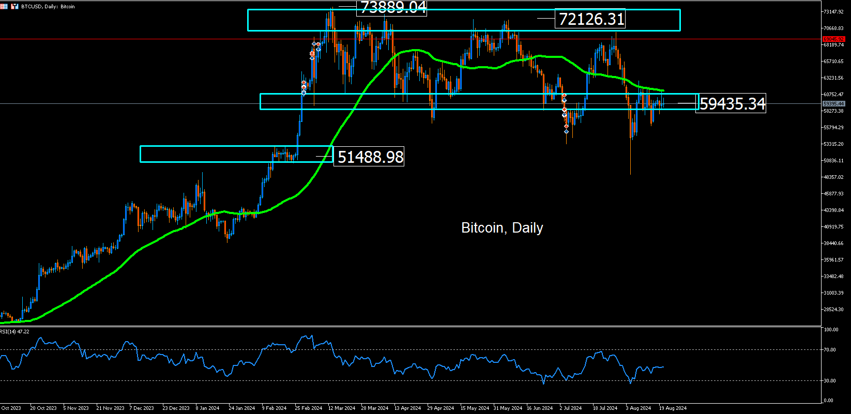The height and width of the screenshot is (414, 851).
Task: Click the 21 Nov 2023 date label
Action: [110, 408]
